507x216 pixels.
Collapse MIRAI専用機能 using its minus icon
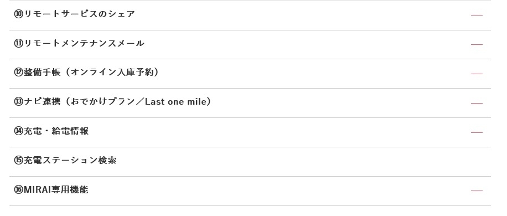(x=477, y=191)
